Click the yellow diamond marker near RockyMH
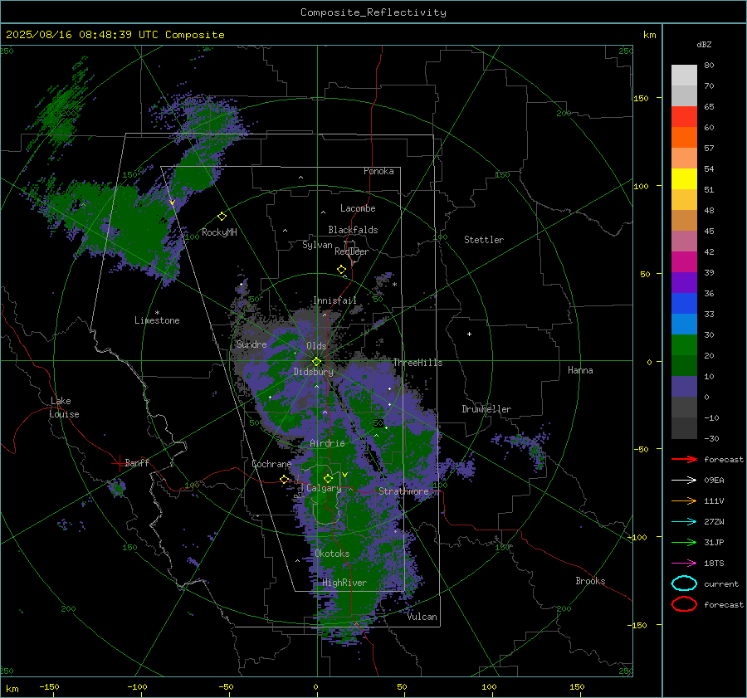This screenshot has width=747, height=698. [222, 217]
